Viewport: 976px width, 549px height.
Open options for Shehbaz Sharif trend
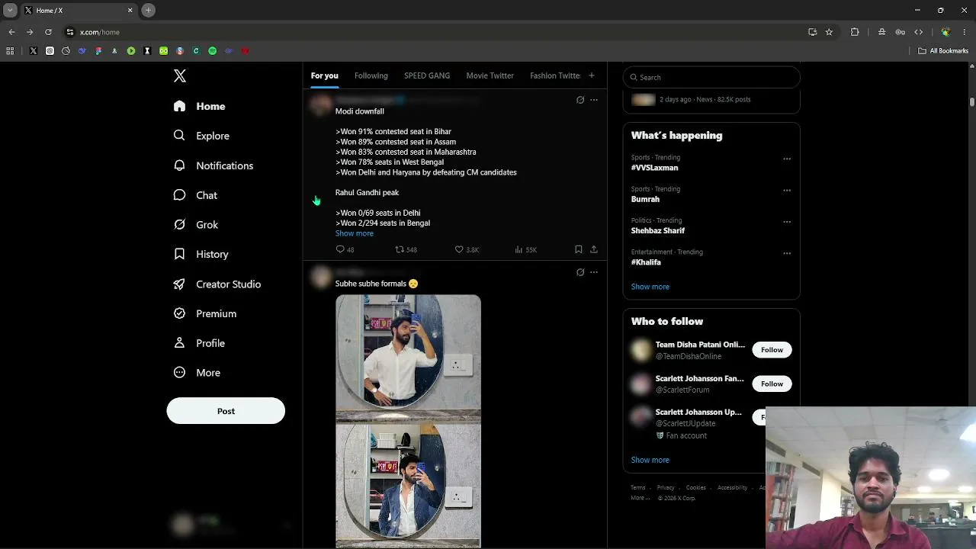pyautogui.click(x=787, y=222)
